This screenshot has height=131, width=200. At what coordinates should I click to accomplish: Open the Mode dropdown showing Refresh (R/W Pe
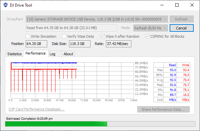[150, 28]
